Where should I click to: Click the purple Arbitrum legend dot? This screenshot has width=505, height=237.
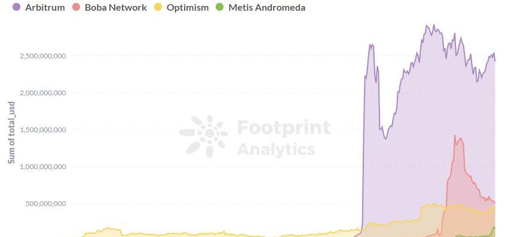16,7
